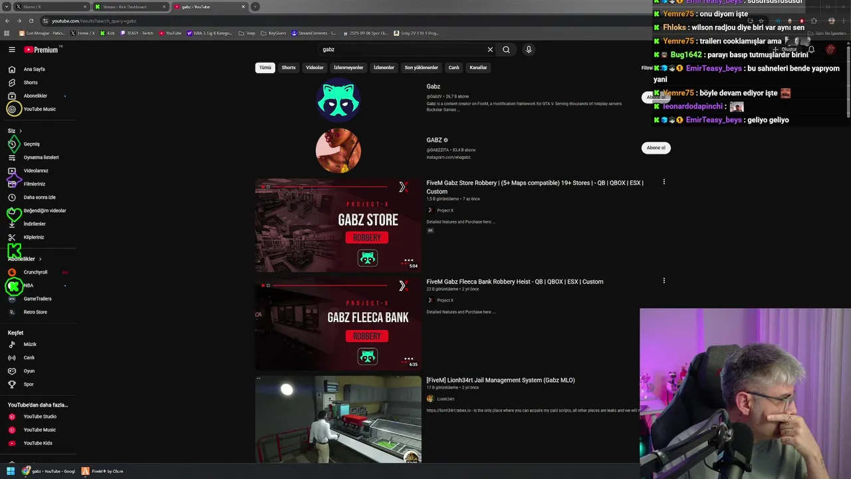Open Lionh34rt channel name link
Image resolution: width=851 pixels, height=479 pixels.
pyautogui.click(x=445, y=399)
